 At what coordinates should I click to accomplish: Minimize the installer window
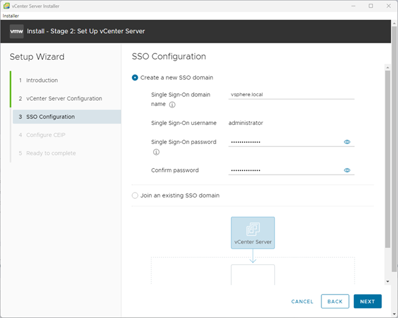point(353,6)
